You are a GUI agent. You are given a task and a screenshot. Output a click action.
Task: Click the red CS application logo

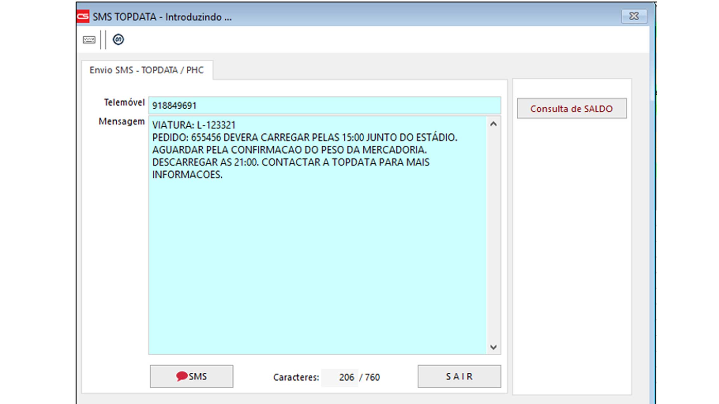[83, 16]
